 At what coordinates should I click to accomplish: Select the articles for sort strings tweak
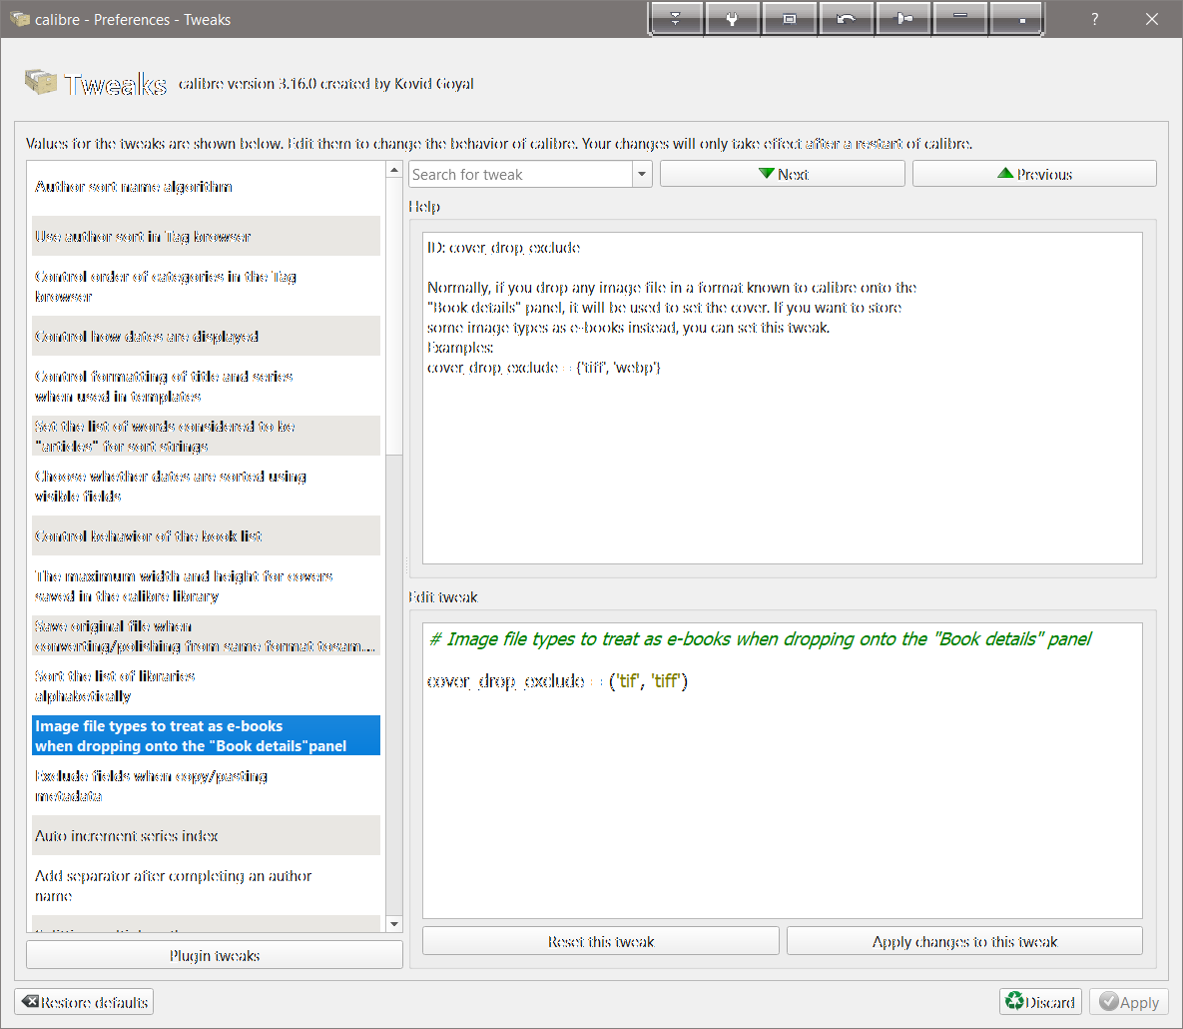[x=206, y=436]
